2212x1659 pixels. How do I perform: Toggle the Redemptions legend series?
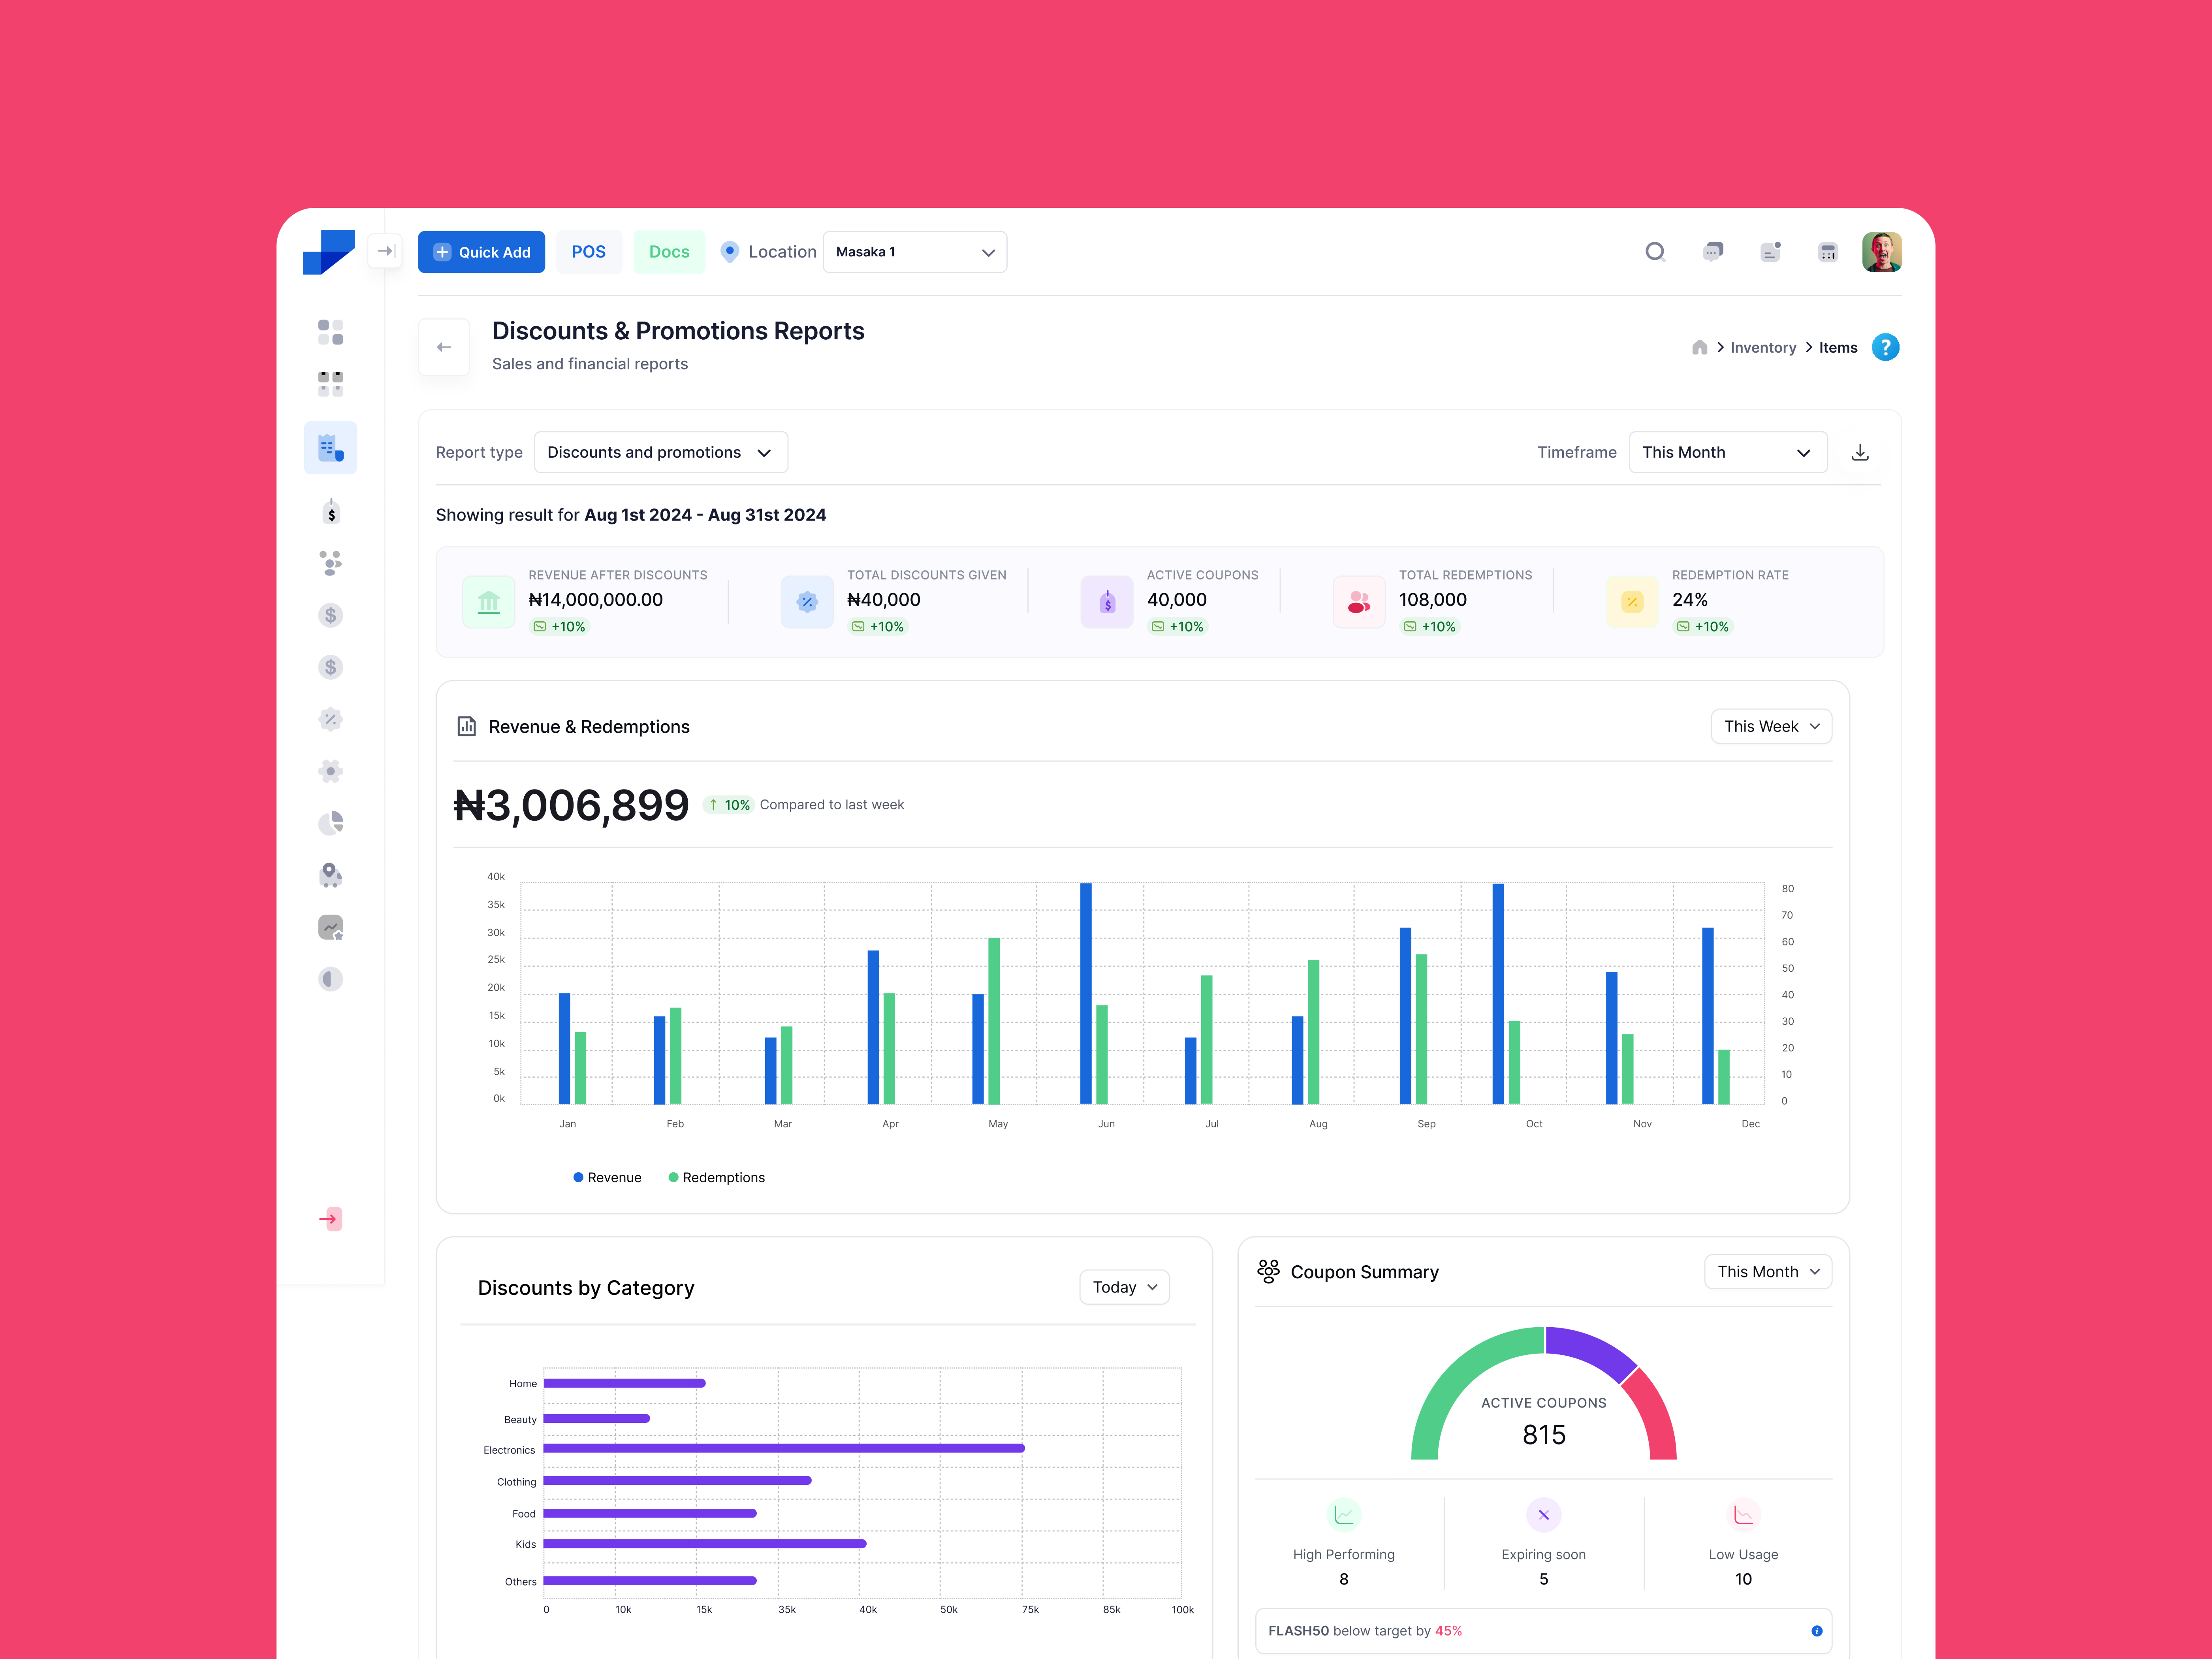(x=716, y=1177)
